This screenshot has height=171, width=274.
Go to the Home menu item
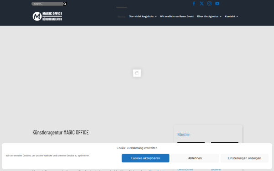[121, 17]
